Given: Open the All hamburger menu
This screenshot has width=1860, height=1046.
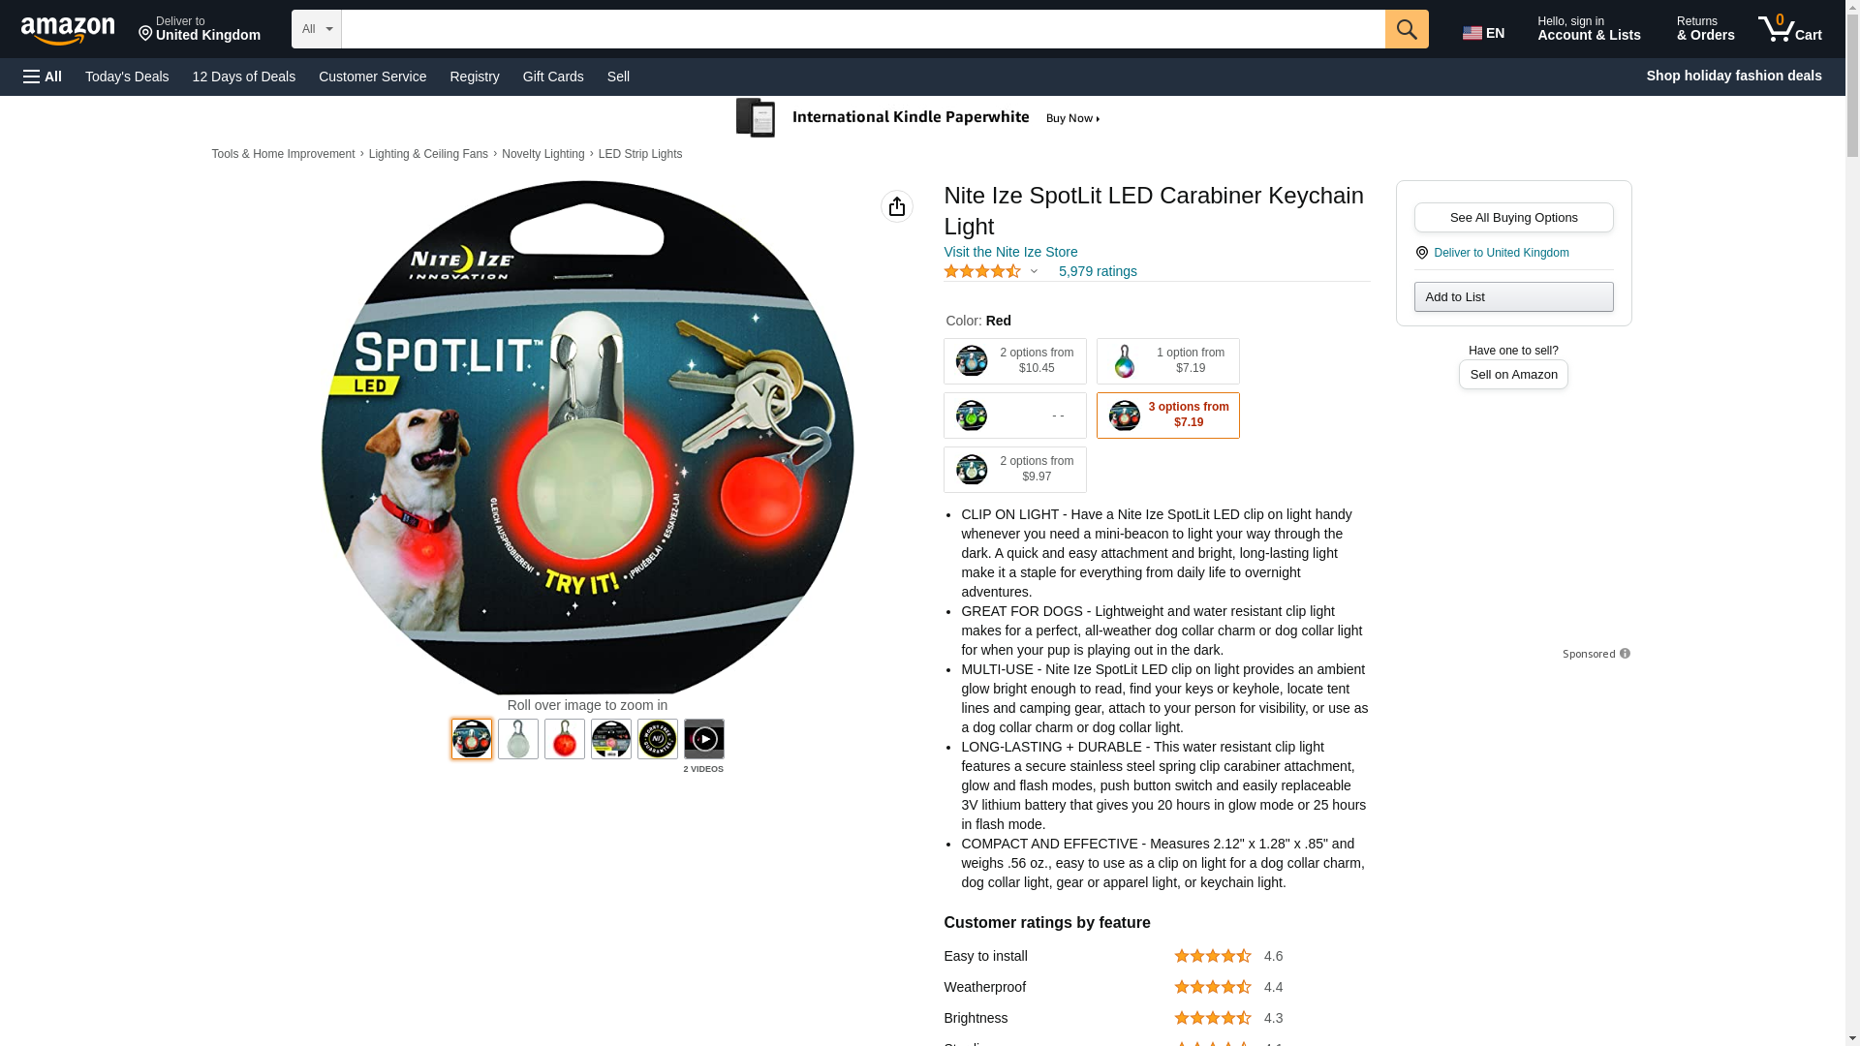Looking at the screenshot, I should 43,77.
